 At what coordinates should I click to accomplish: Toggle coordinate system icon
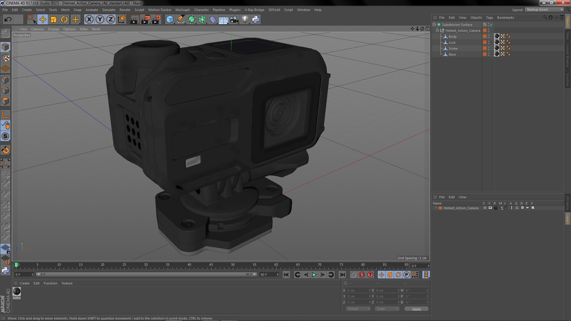121,20
